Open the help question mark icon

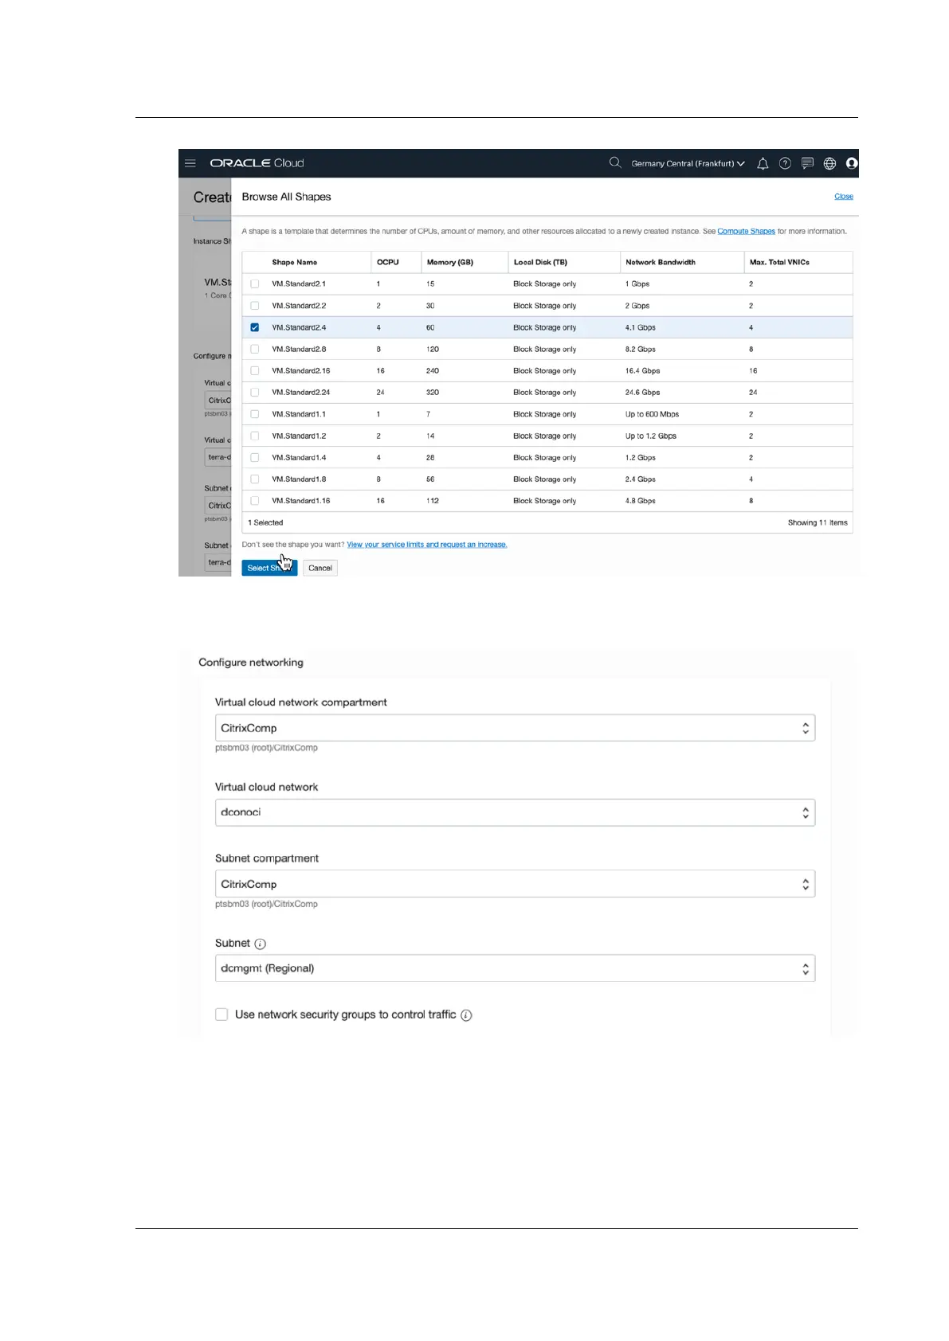point(785,163)
